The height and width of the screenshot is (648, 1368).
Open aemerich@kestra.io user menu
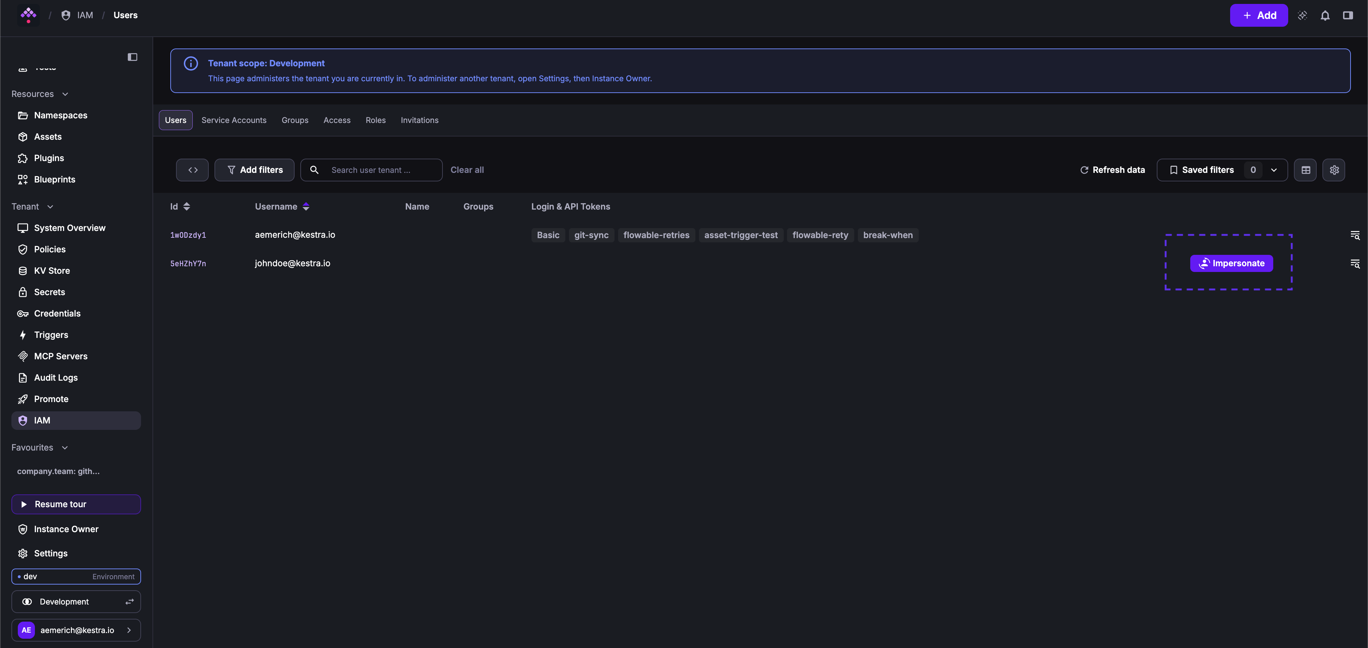[x=76, y=631]
